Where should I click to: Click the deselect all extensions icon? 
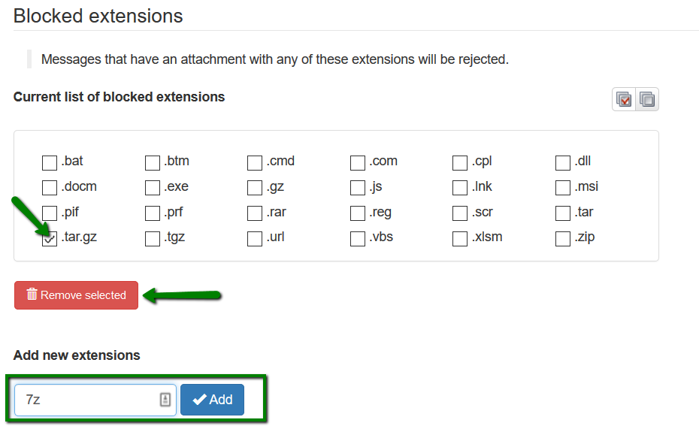pos(647,99)
